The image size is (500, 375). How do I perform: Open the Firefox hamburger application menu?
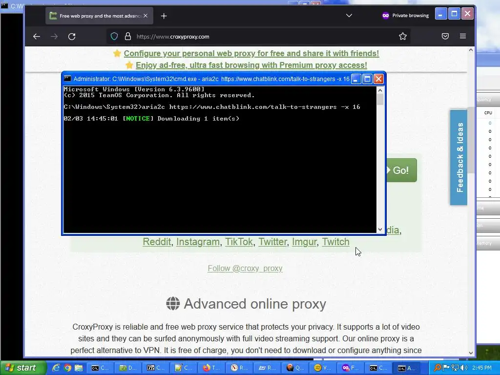(x=463, y=36)
